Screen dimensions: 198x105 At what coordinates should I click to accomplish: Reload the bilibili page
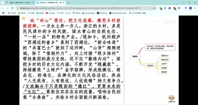tap(12, 8)
